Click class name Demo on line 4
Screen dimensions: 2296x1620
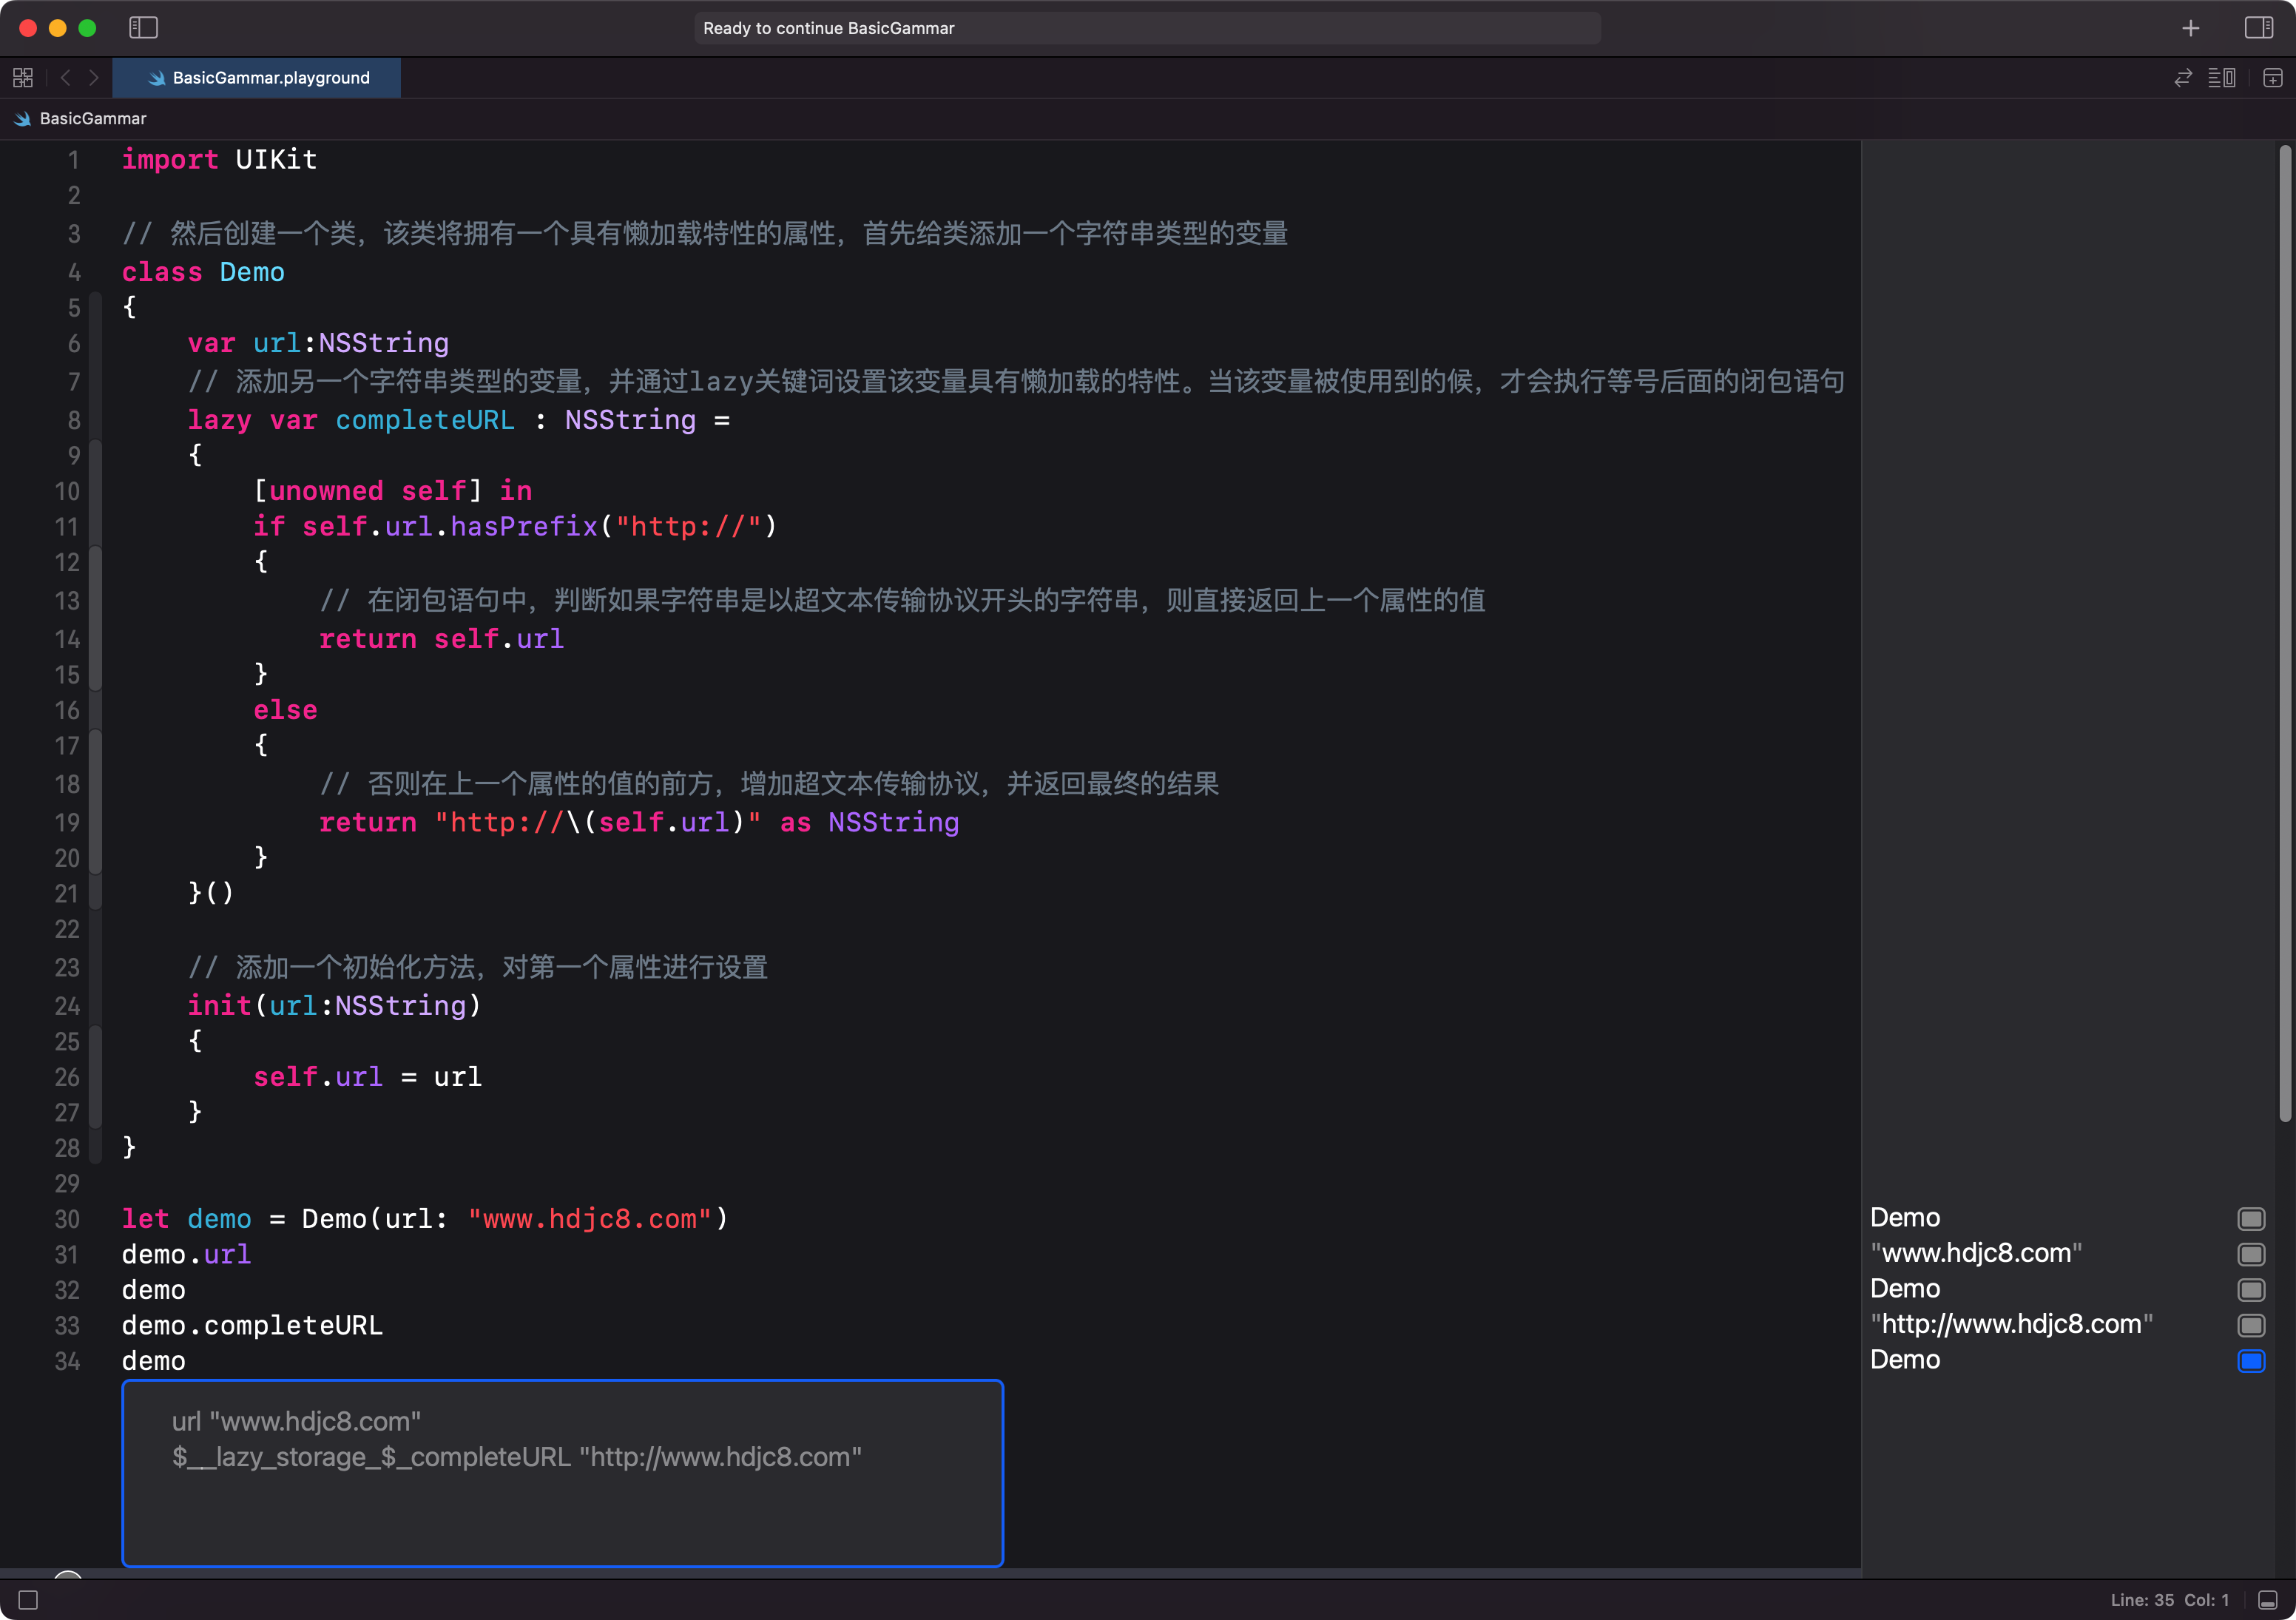(252, 273)
